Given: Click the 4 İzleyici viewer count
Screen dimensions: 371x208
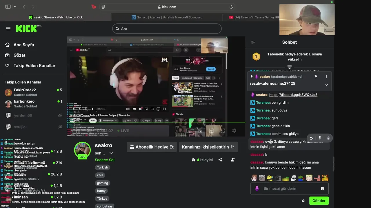Looking at the screenshot, I should click(202, 160).
